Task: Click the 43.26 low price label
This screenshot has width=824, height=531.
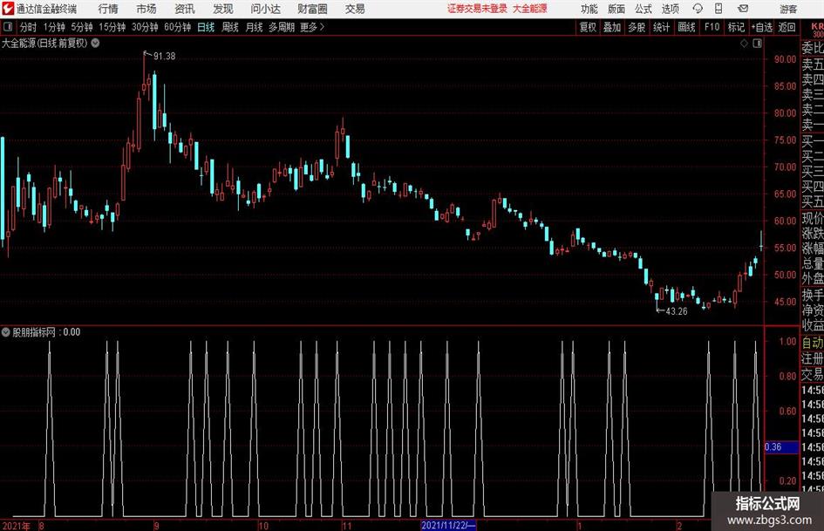Action: click(x=677, y=311)
